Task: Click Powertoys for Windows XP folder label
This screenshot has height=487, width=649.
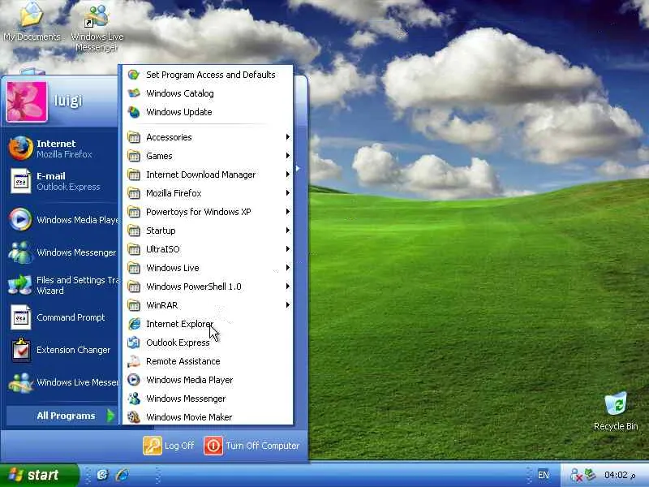Action: click(x=199, y=212)
